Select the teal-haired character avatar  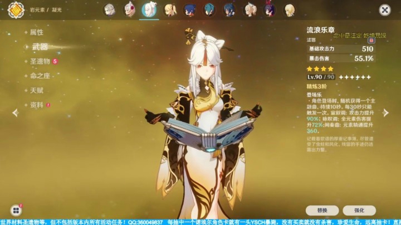point(209,10)
